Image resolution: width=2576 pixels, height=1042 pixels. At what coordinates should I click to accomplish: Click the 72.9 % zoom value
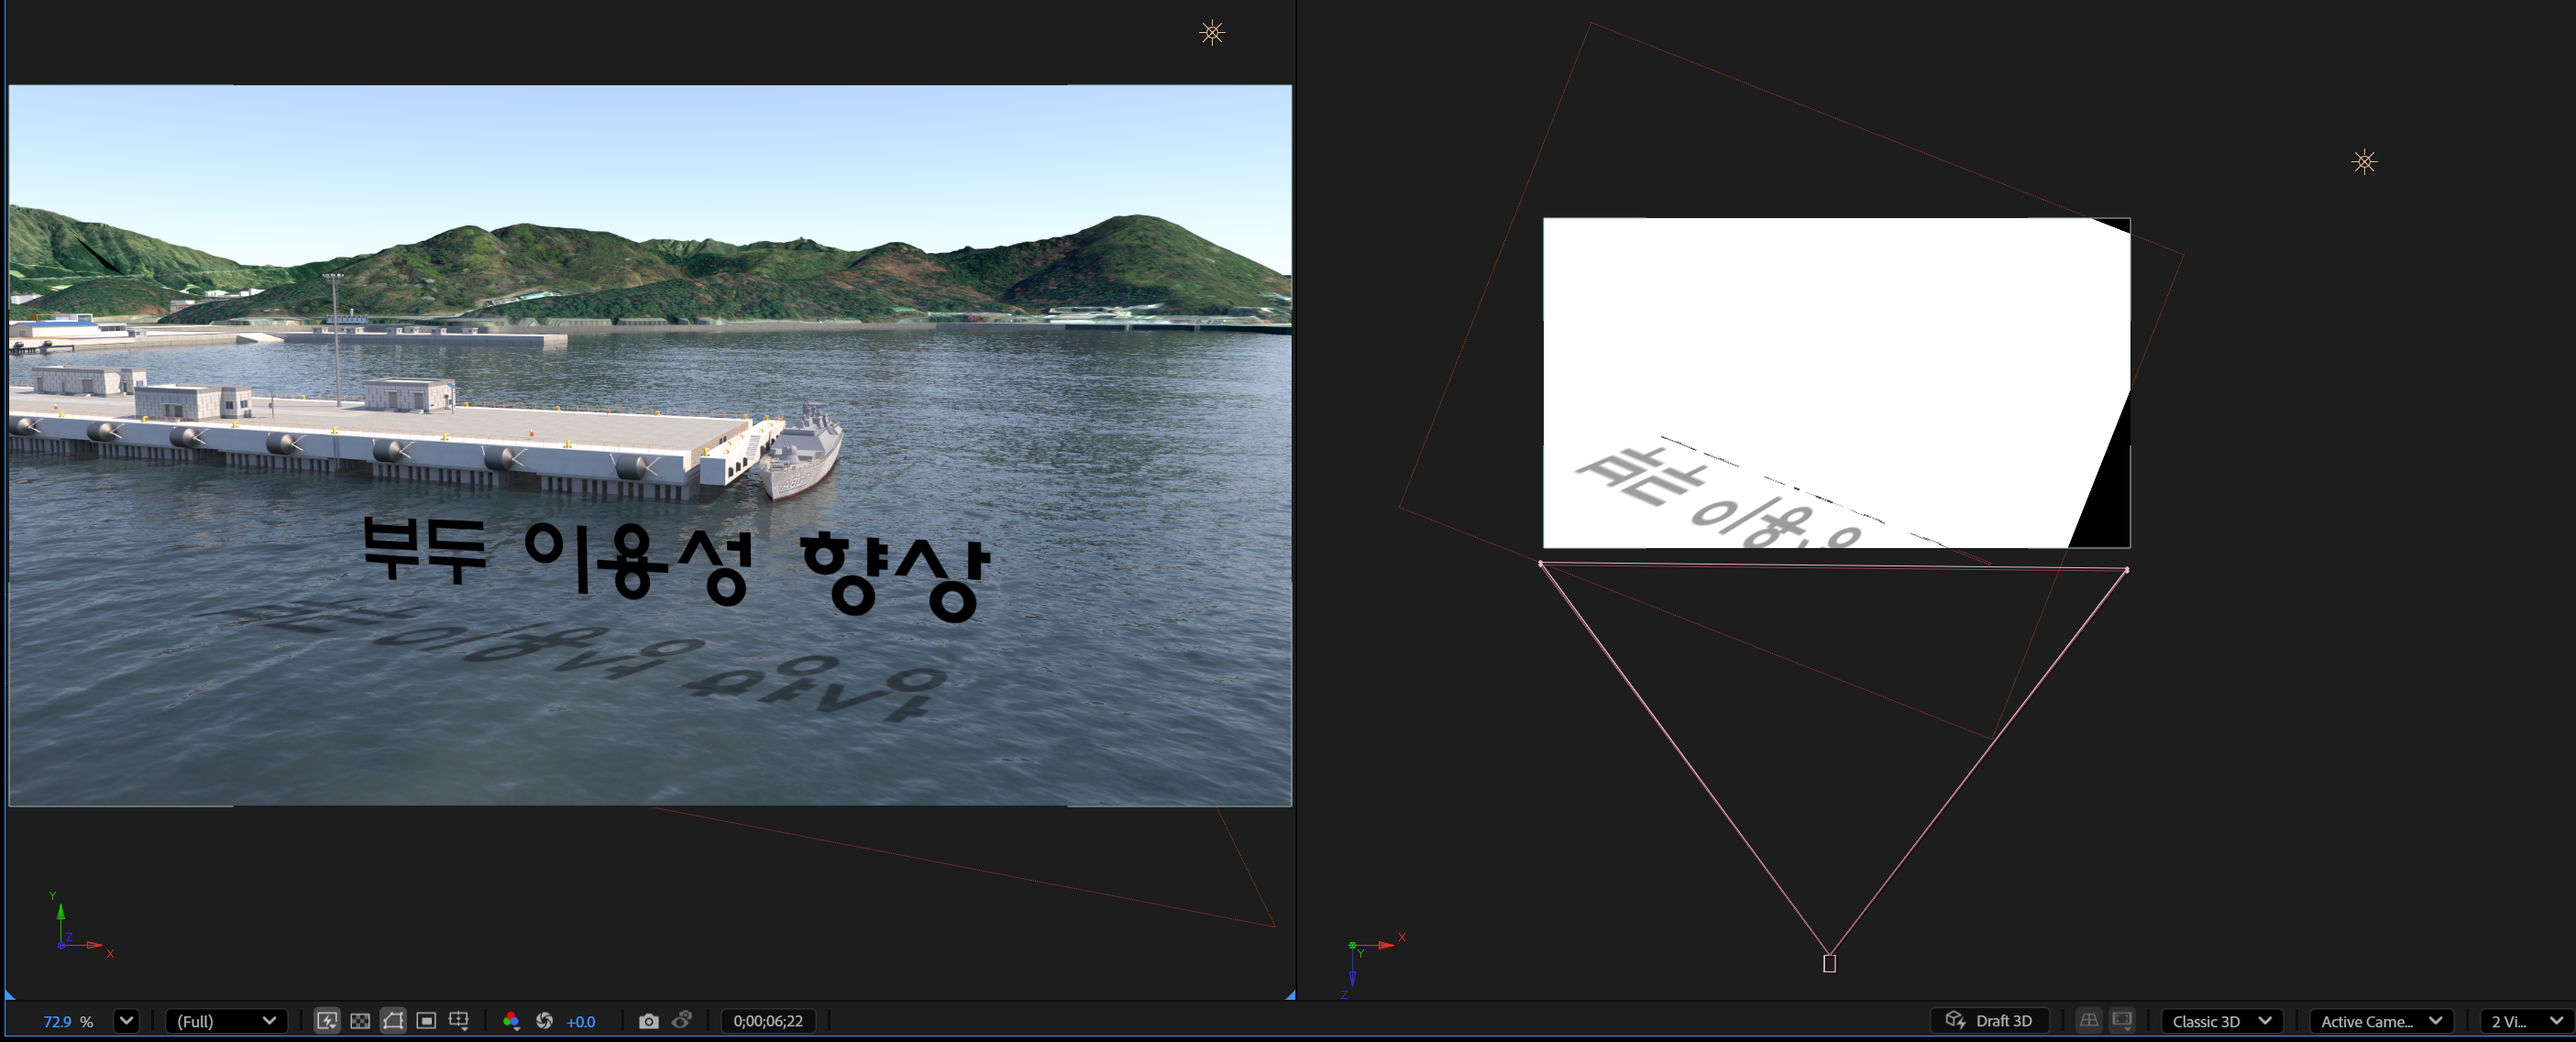[x=58, y=1022]
